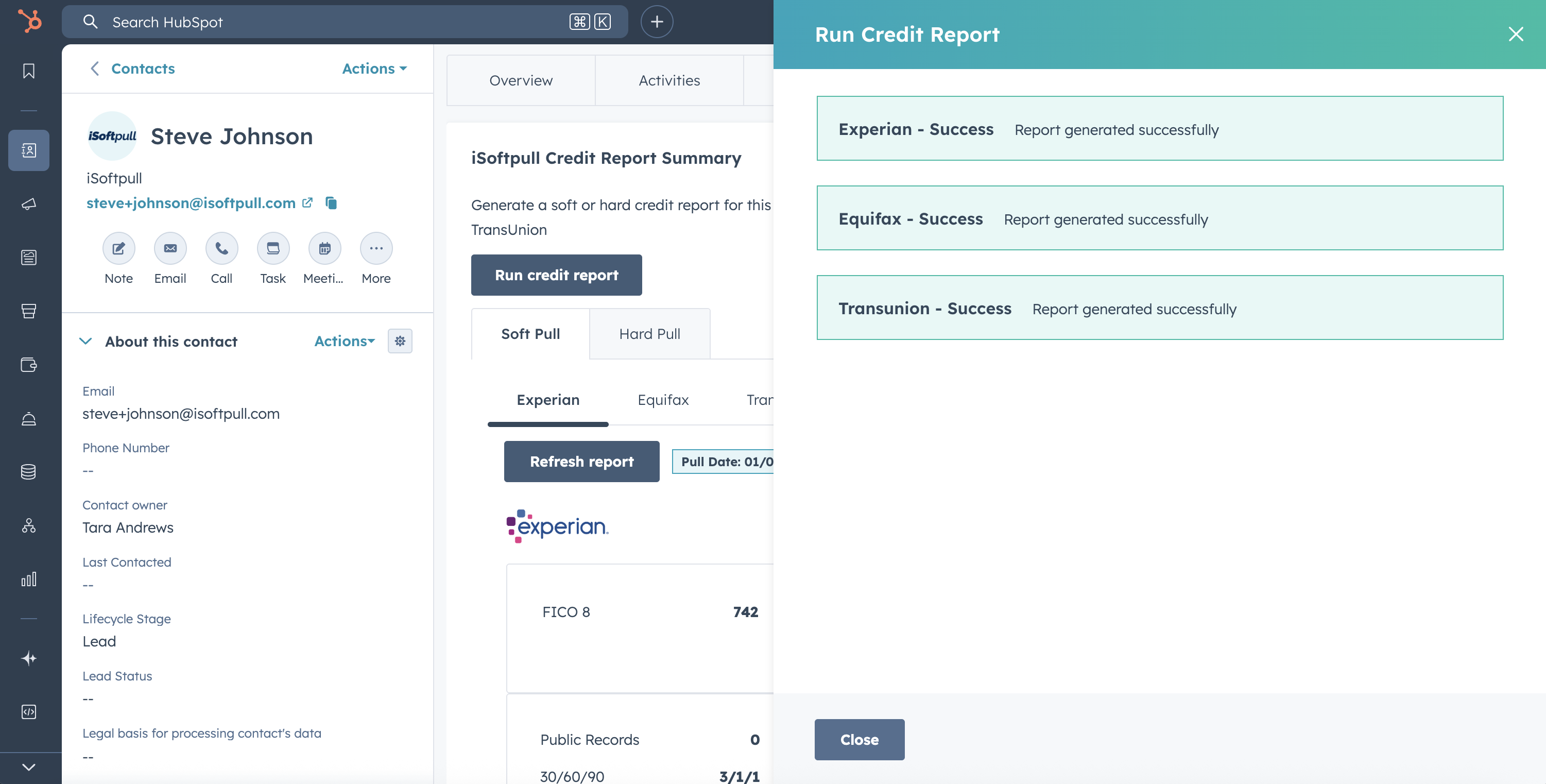
Task: Open steve+johnson@isoftpull.com email link
Action: point(191,203)
